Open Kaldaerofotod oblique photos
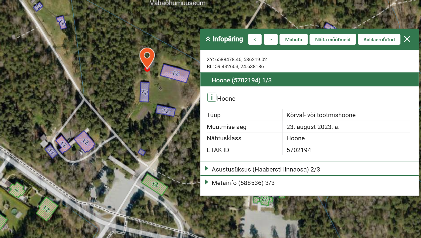Image resolution: width=421 pixels, height=238 pixels. (x=379, y=40)
